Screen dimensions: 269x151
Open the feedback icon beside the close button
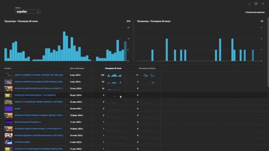[x=256, y=4]
